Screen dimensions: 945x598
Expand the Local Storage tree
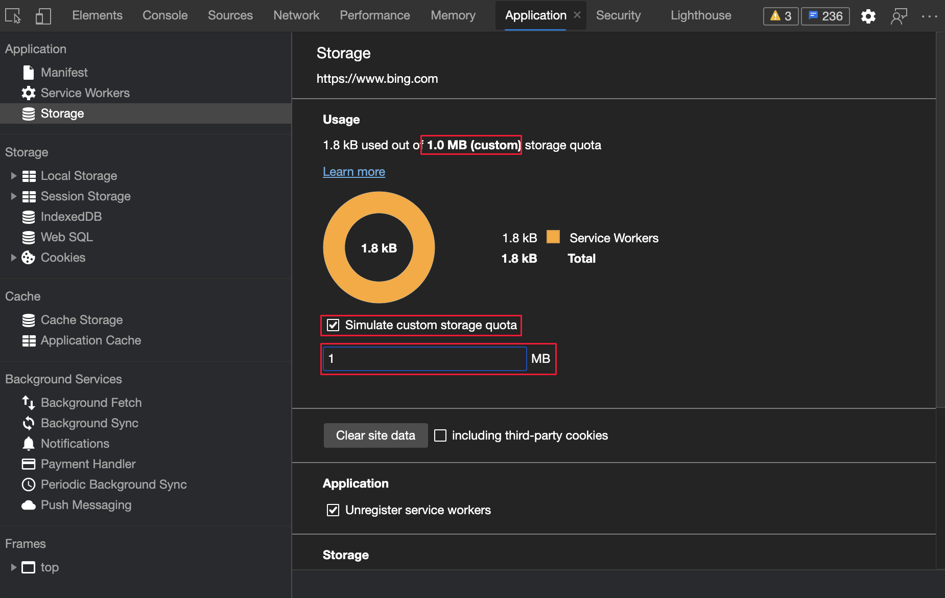13,175
